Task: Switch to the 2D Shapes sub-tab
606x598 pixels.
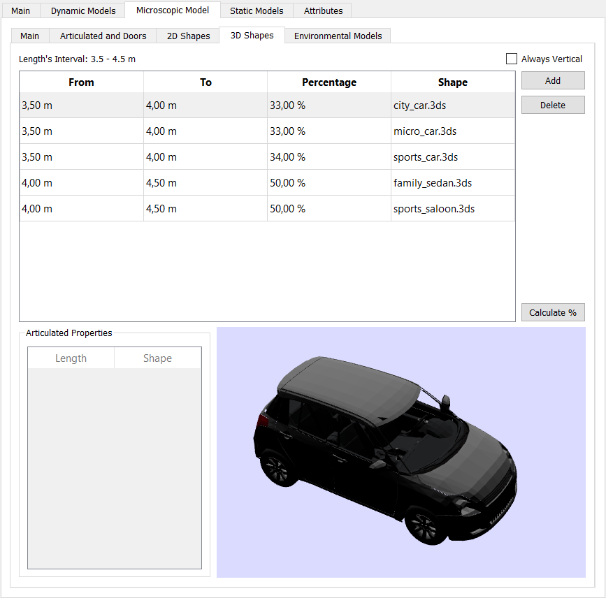Action: (187, 35)
